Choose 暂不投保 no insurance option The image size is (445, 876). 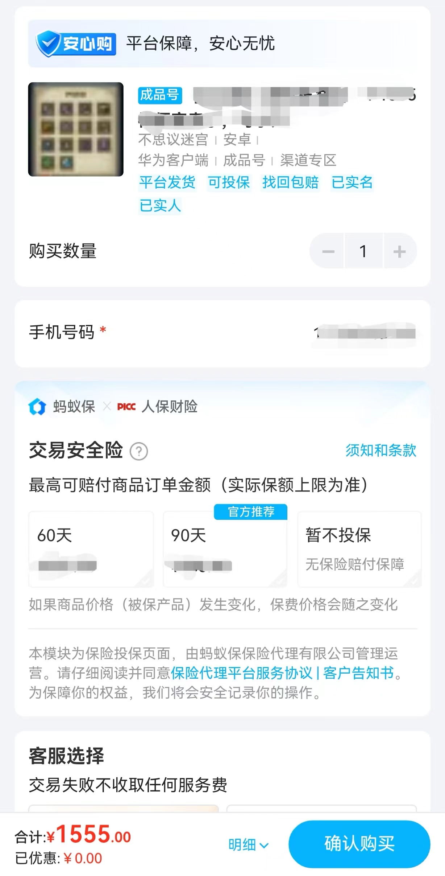click(359, 548)
